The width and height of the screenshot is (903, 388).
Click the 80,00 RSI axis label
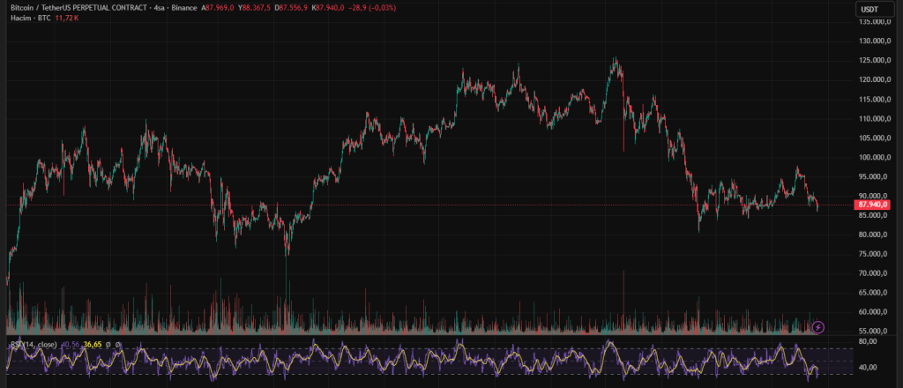tap(868, 340)
